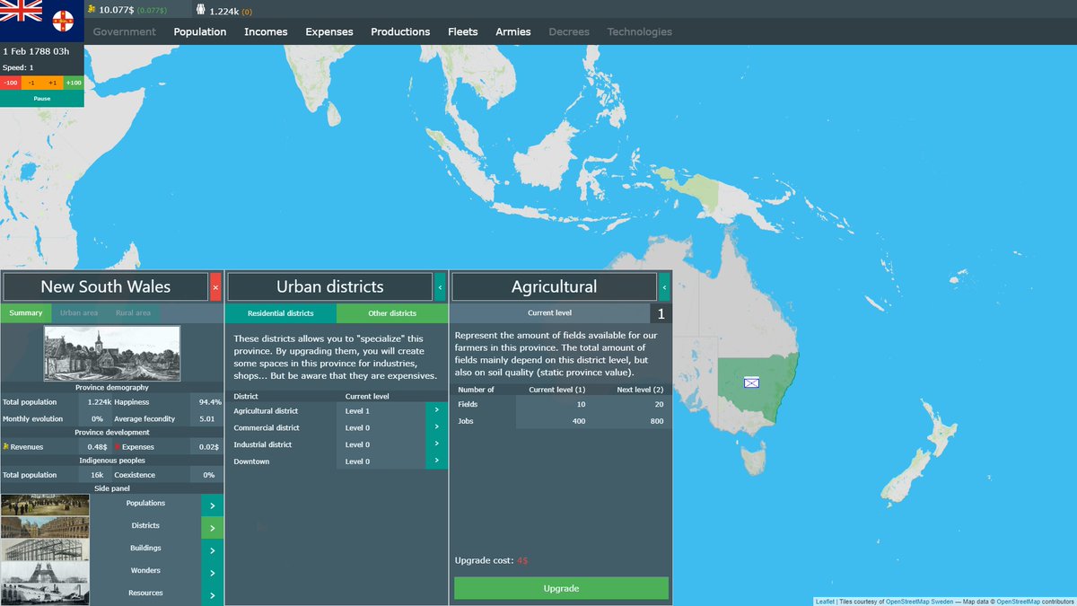Decrease game speed by 1
This screenshot has height=606, width=1077.
pyautogui.click(x=31, y=83)
